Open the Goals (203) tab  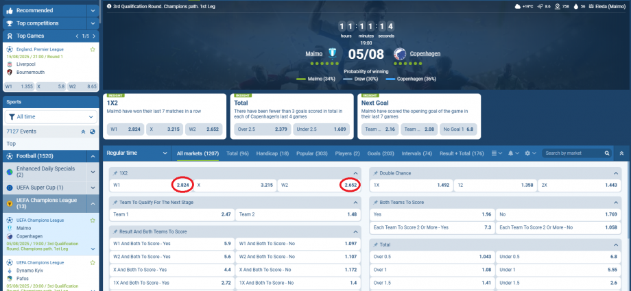pos(381,153)
